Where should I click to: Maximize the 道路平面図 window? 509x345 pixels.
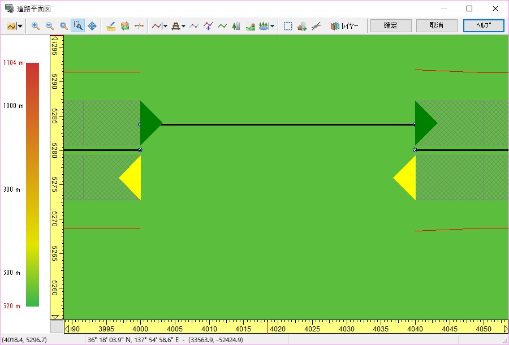[x=469, y=8]
